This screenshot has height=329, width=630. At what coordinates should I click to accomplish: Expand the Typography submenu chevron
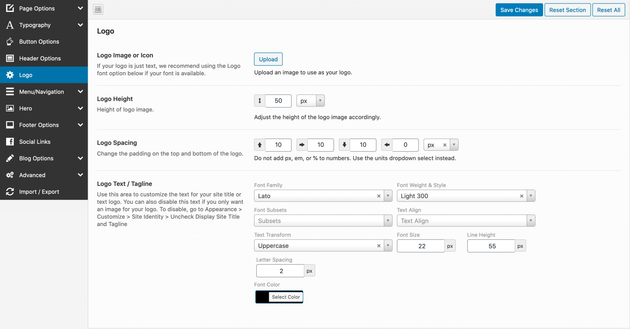[80, 25]
